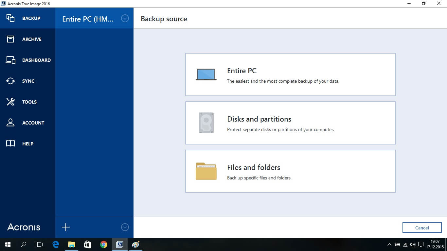Click the ACCOUNT label in sidebar
This screenshot has height=251, width=447.
coord(33,123)
